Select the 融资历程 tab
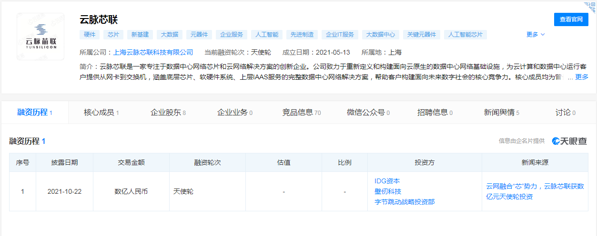597x236 pixels. coord(34,113)
